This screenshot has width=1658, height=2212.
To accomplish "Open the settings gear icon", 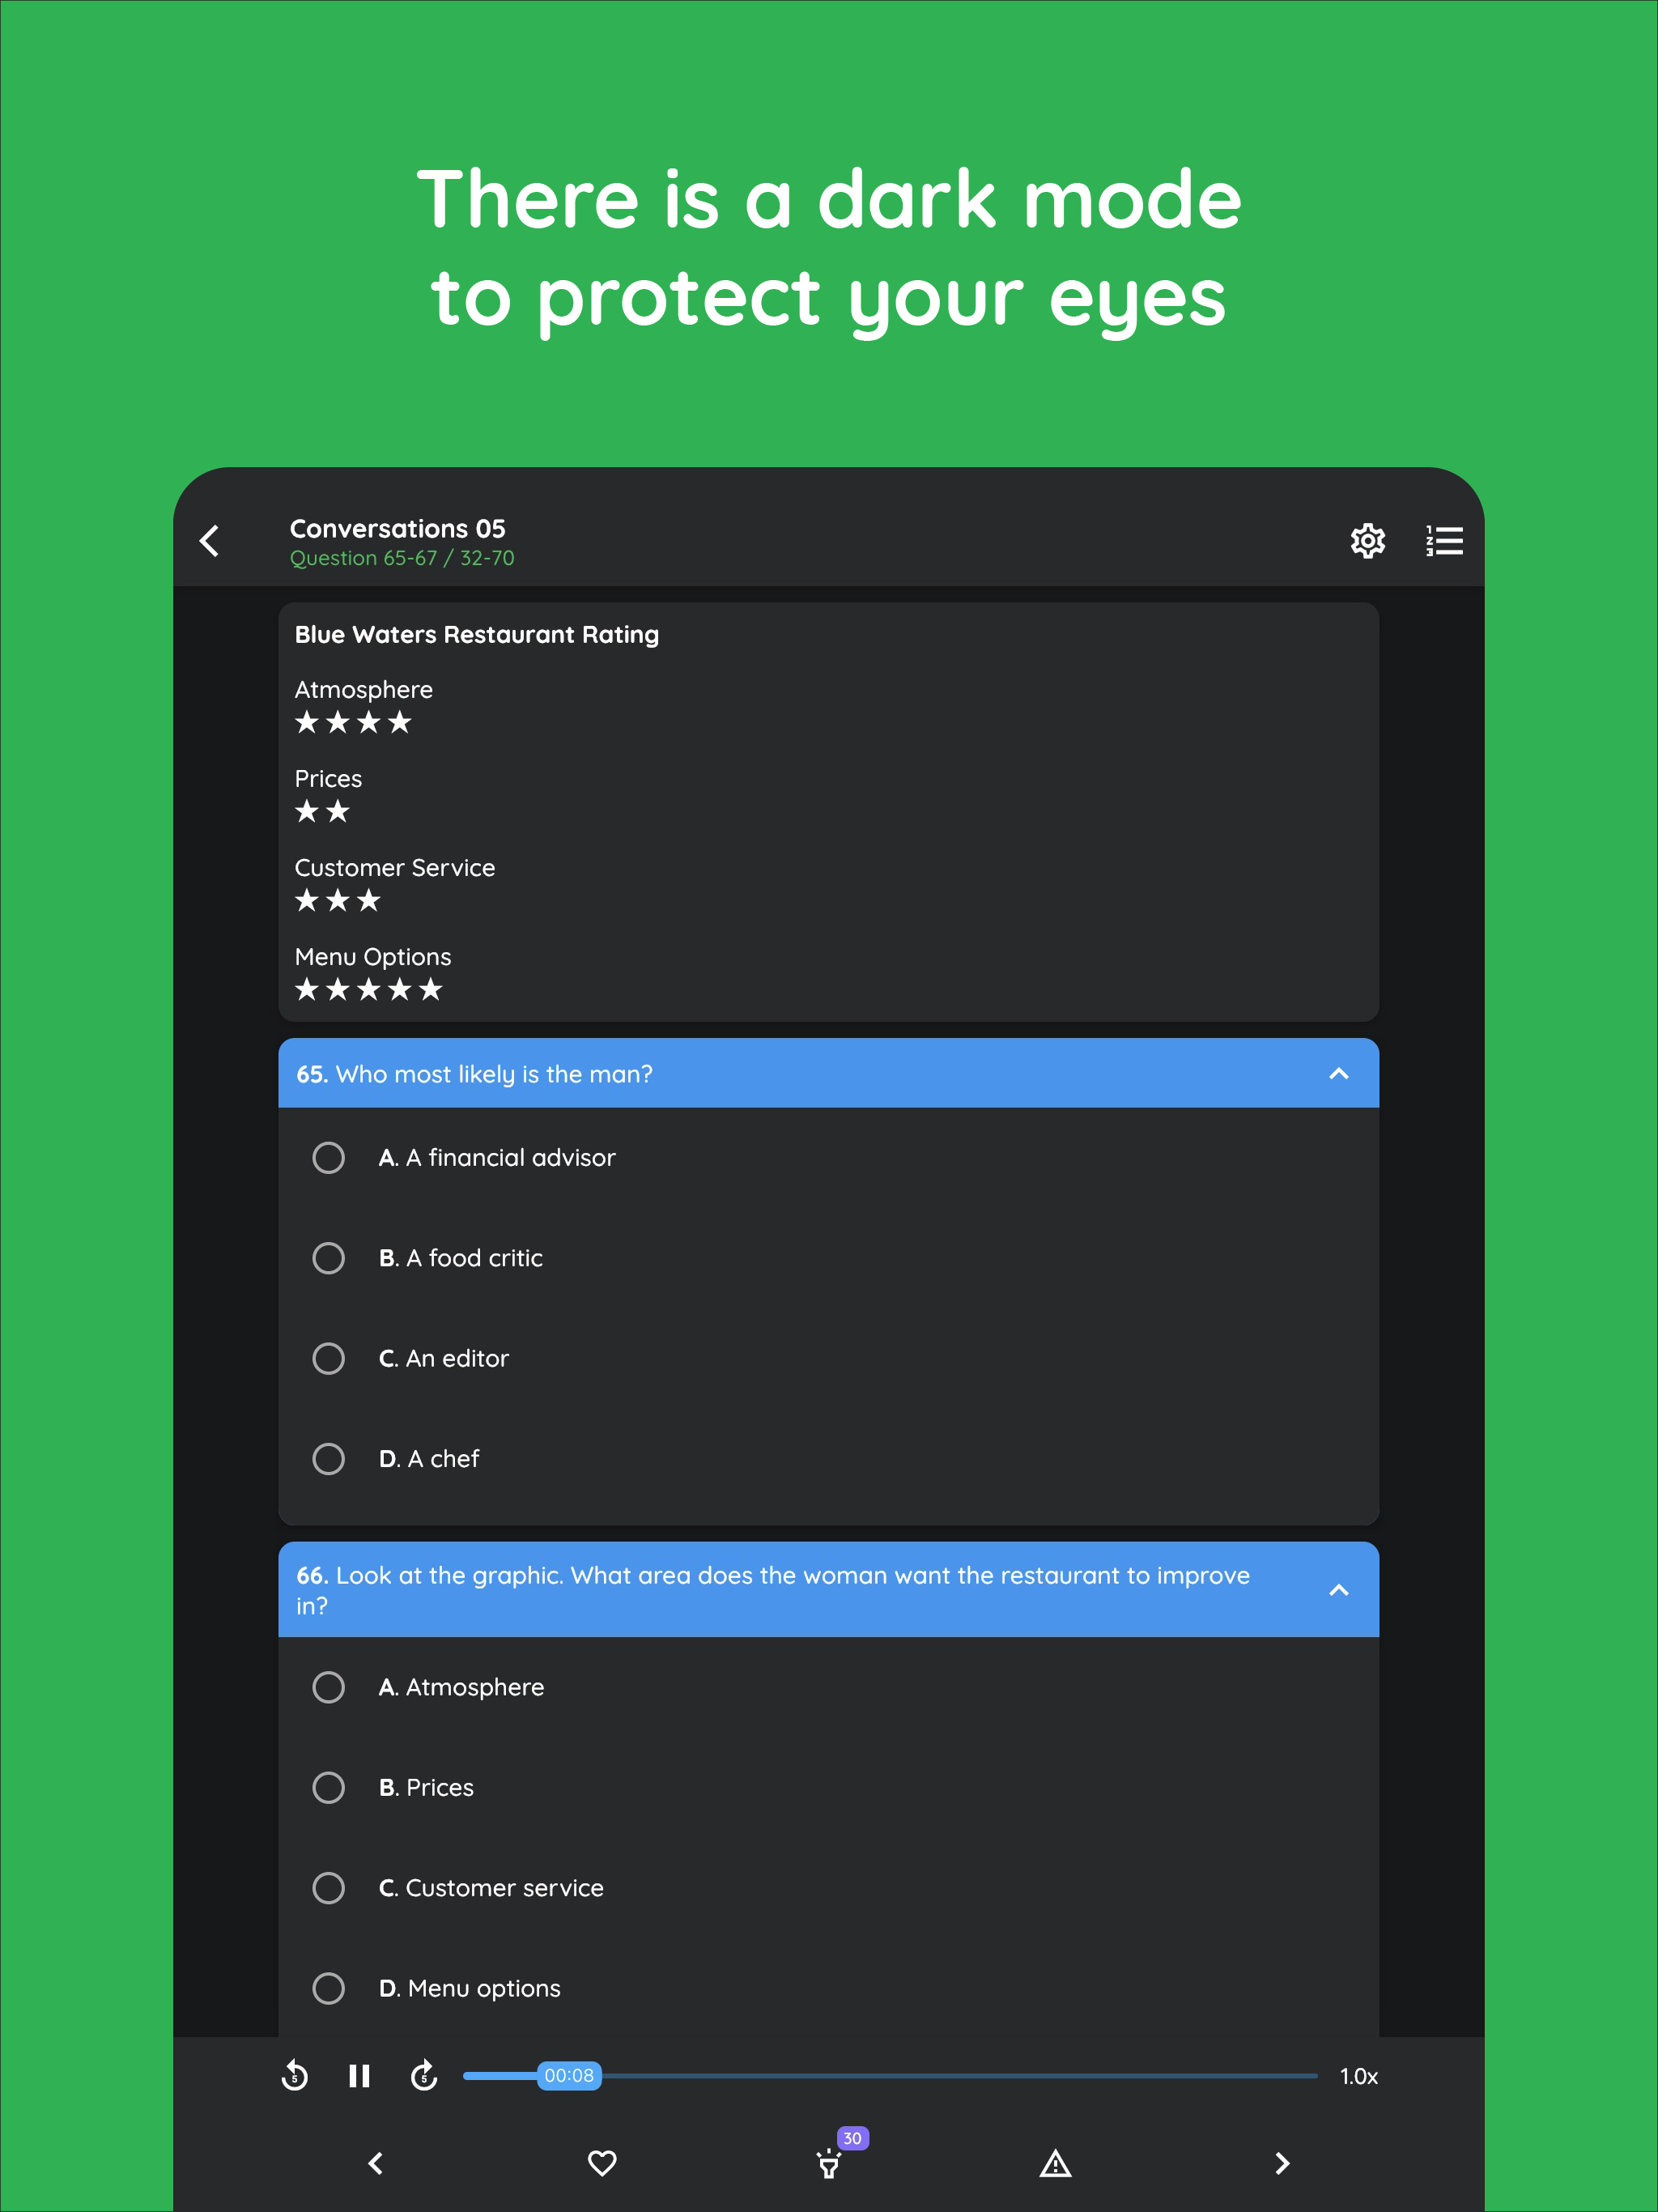I will [x=1367, y=541].
